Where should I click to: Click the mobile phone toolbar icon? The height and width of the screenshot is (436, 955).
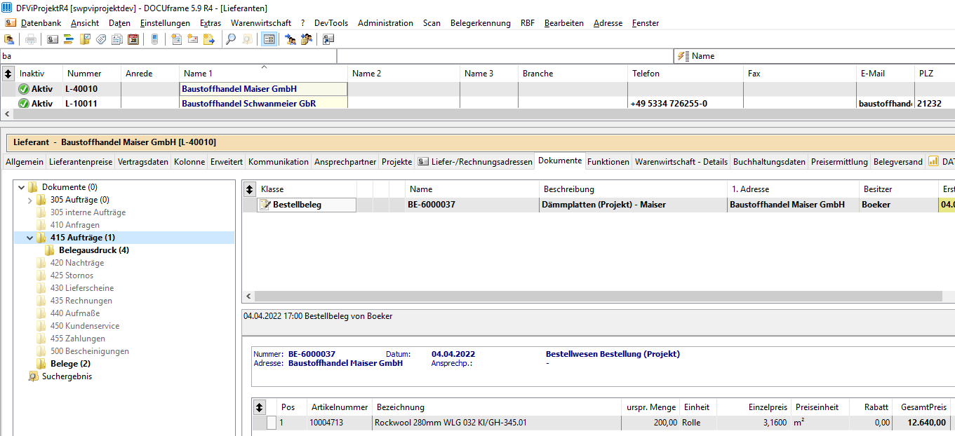155,39
